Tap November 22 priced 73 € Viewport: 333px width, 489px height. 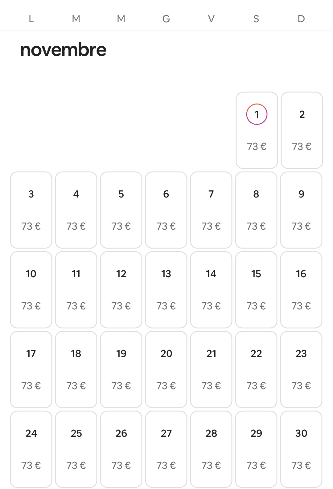coord(256,369)
